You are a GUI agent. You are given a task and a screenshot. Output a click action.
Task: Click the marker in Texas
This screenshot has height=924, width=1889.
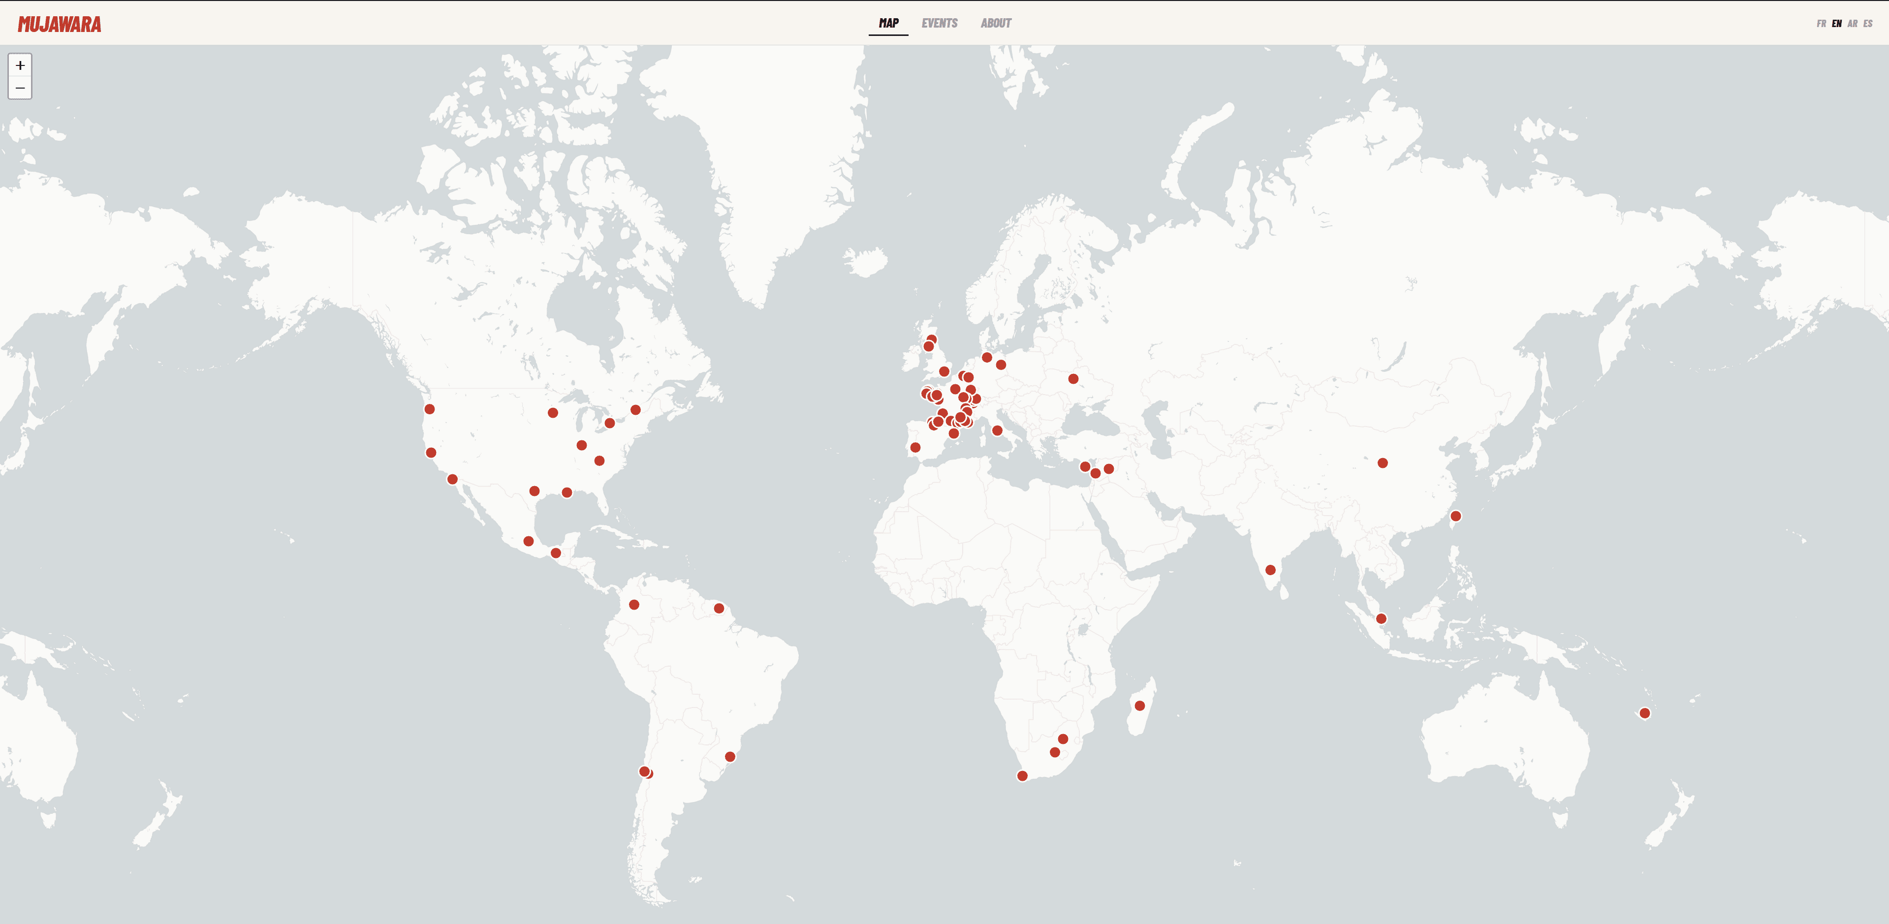point(535,491)
